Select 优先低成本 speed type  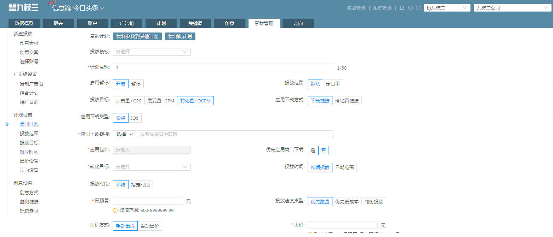(x=347, y=202)
